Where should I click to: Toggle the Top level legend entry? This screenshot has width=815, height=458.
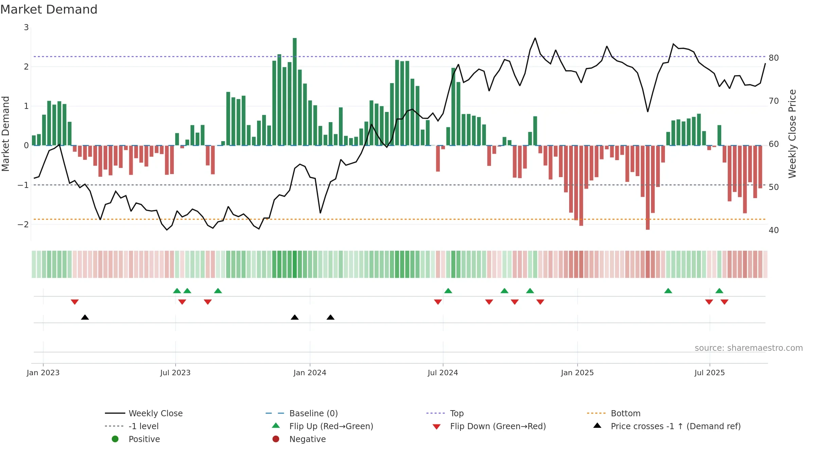[x=445, y=413]
